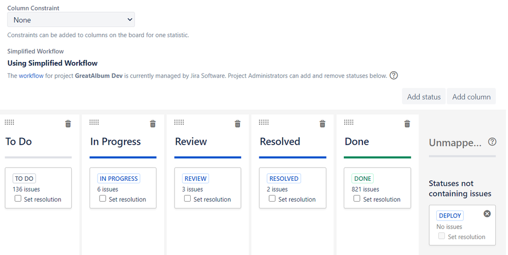Open the Column Constraint dropdown
This screenshot has height=255, width=508.
tap(71, 20)
